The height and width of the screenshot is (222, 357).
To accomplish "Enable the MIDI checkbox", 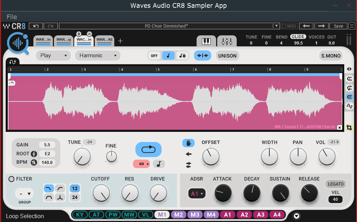I will tap(284, 26).
